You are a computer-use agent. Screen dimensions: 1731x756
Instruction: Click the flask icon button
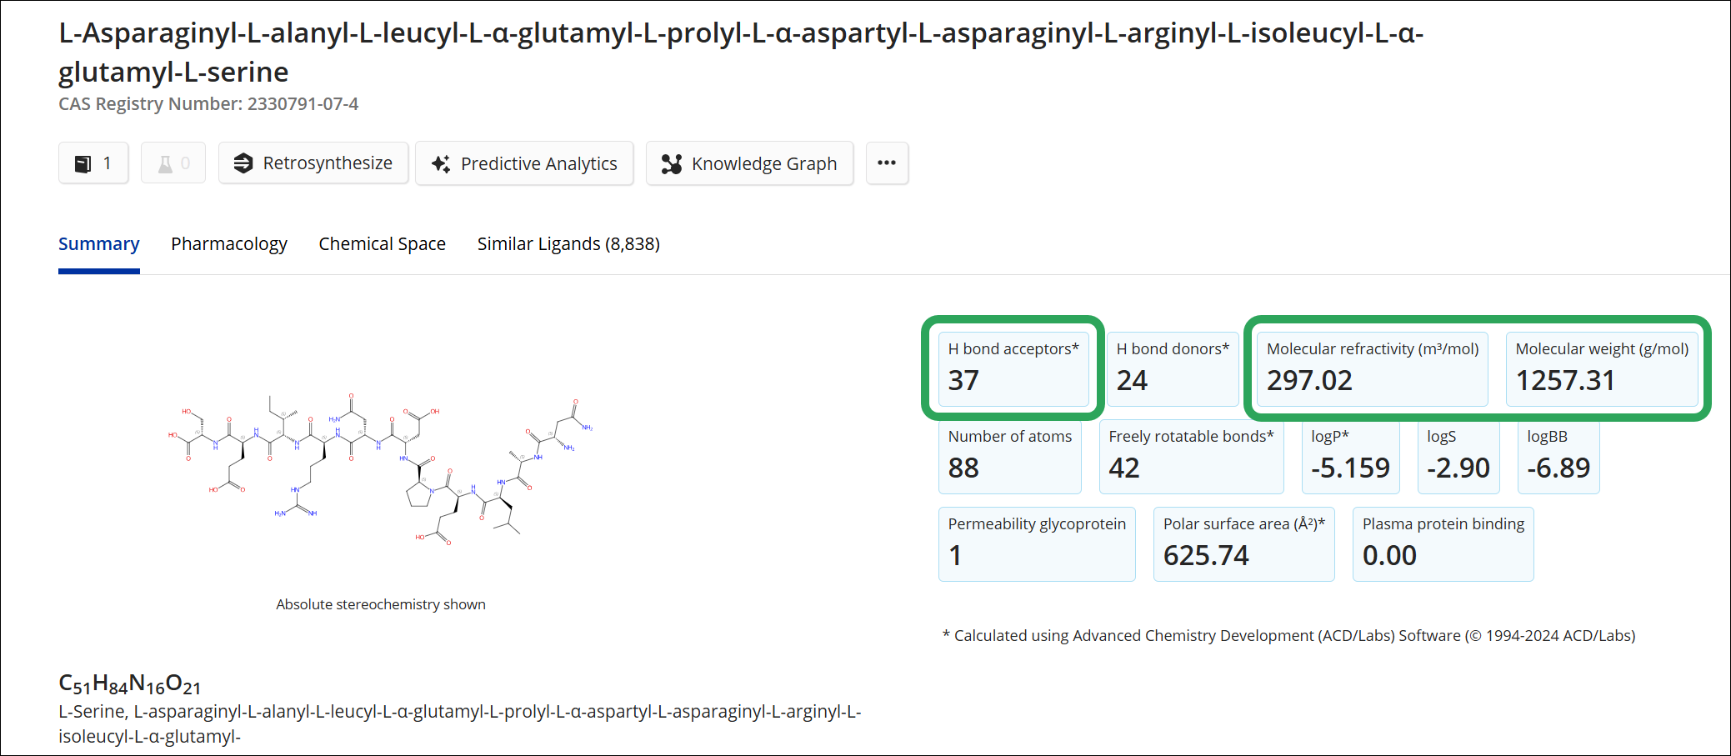(x=165, y=163)
